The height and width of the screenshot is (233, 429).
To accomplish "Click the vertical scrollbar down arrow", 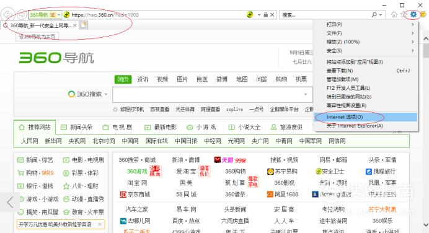I will pyautogui.click(x=426, y=225).
